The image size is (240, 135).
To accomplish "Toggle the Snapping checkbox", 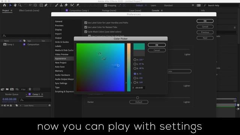I will [x=106, y=6].
